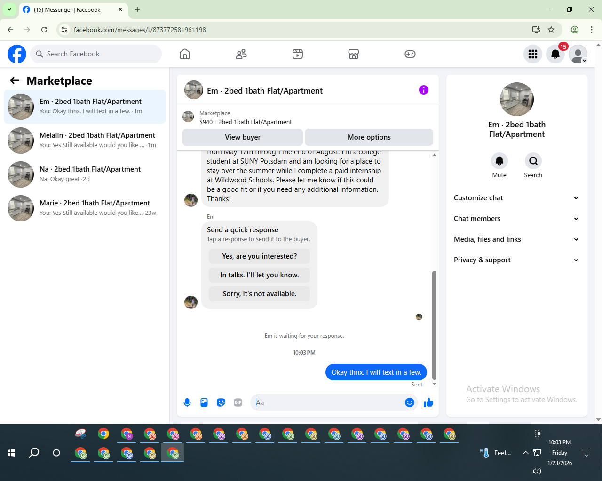Open the GIF picker icon

point(238,402)
